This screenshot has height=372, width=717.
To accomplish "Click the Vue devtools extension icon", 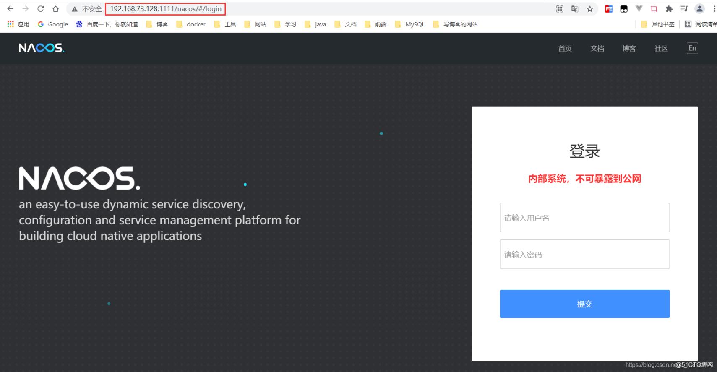I will [x=639, y=9].
